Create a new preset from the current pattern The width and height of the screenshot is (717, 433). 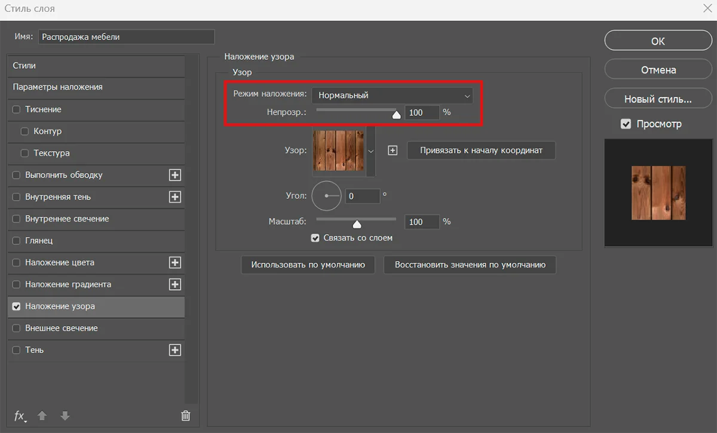pos(393,151)
